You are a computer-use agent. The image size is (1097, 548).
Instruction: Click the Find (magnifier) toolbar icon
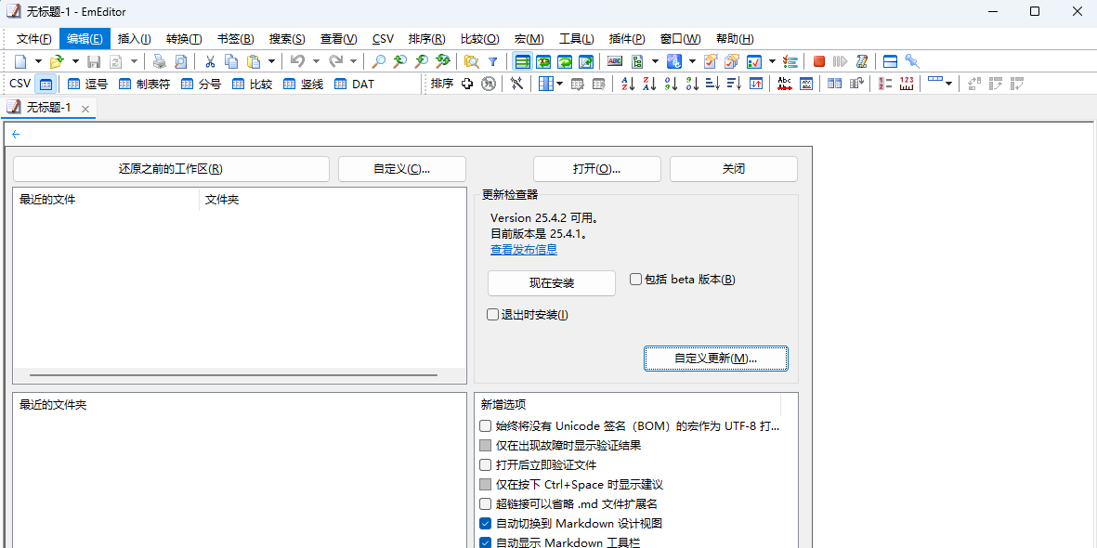click(x=379, y=61)
